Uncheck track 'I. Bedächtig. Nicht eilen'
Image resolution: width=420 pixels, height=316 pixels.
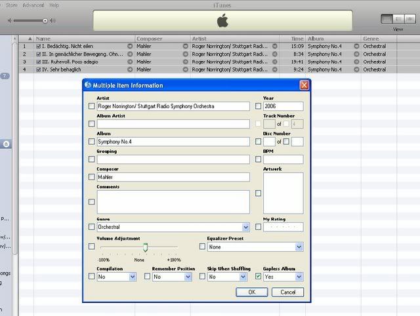pos(38,47)
